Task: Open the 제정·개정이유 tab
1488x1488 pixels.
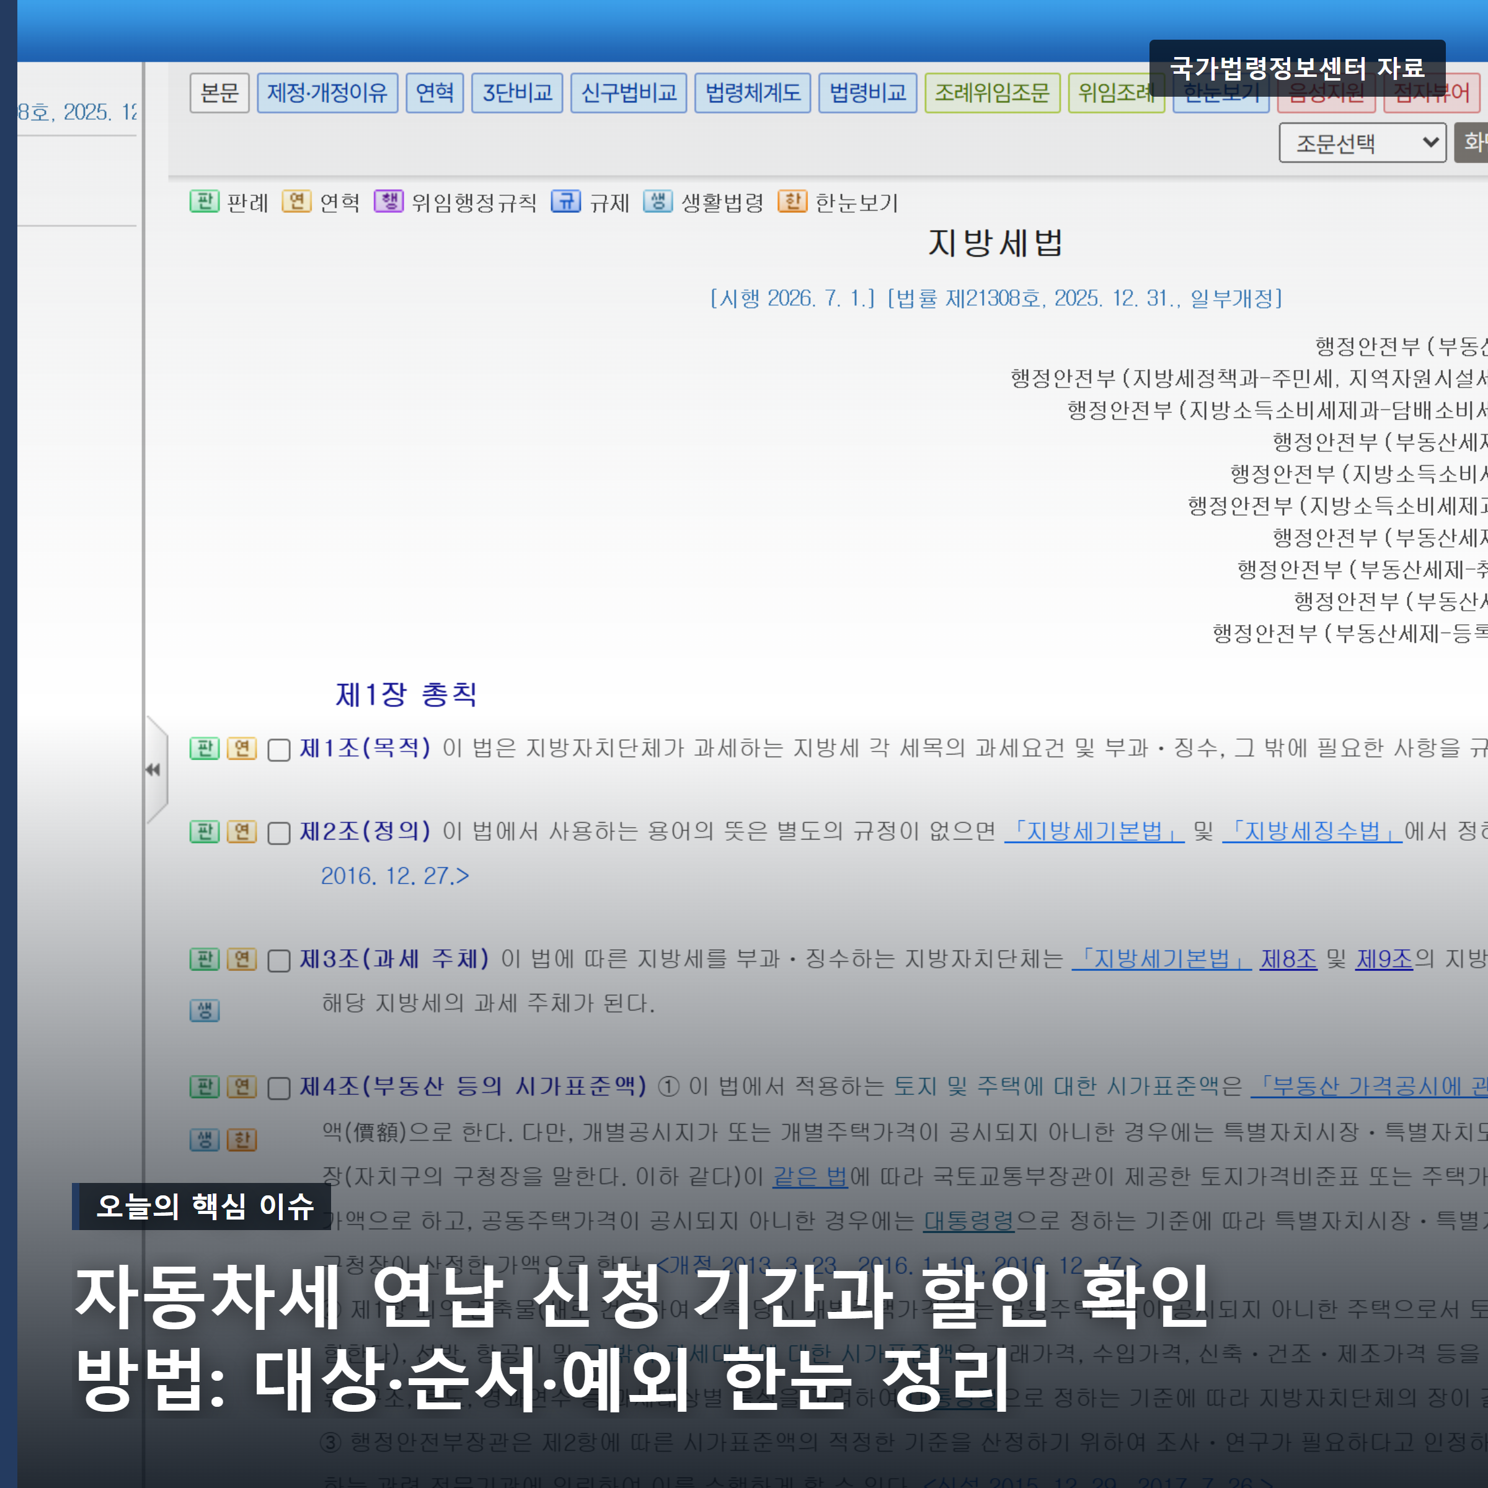Action: point(327,93)
